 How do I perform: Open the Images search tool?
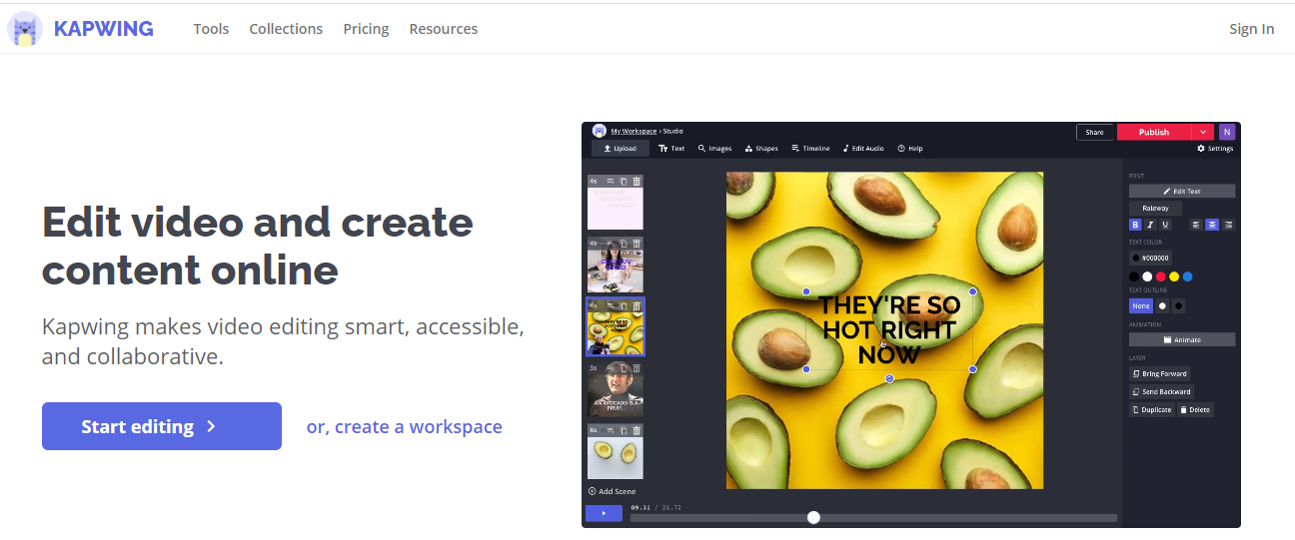[x=714, y=148]
